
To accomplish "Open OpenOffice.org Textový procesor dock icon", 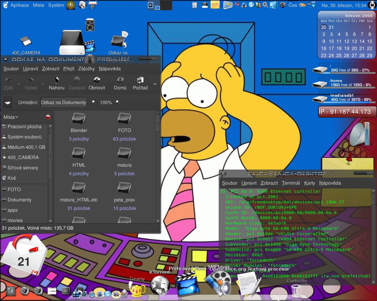I will pyautogui.click(x=249, y=285).
